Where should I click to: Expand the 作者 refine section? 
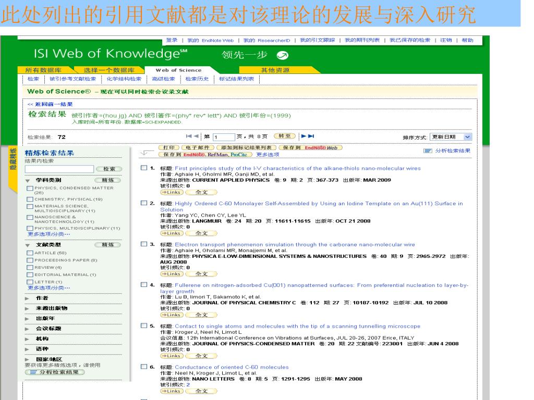(x=27, y=298)
